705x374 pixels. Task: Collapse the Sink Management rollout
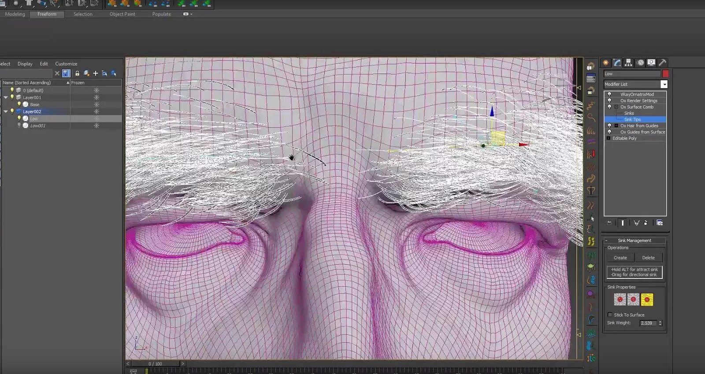[x=606, y=241]
